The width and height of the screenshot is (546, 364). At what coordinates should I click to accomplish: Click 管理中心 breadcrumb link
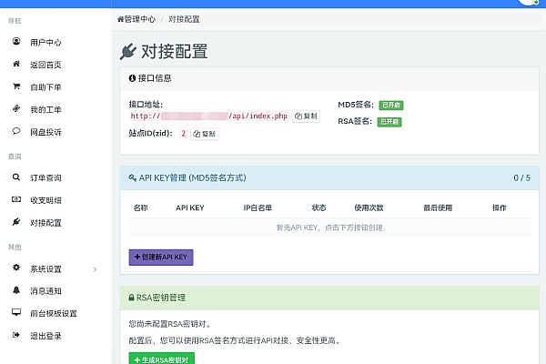click(139, 19)
